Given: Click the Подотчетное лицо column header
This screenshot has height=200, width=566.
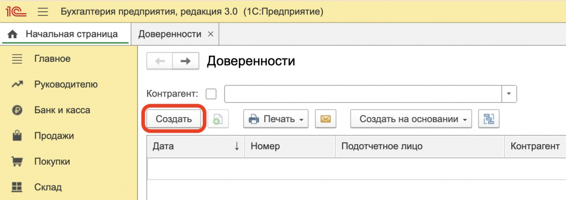Looking at the screenshot, I should pos(420,146).
